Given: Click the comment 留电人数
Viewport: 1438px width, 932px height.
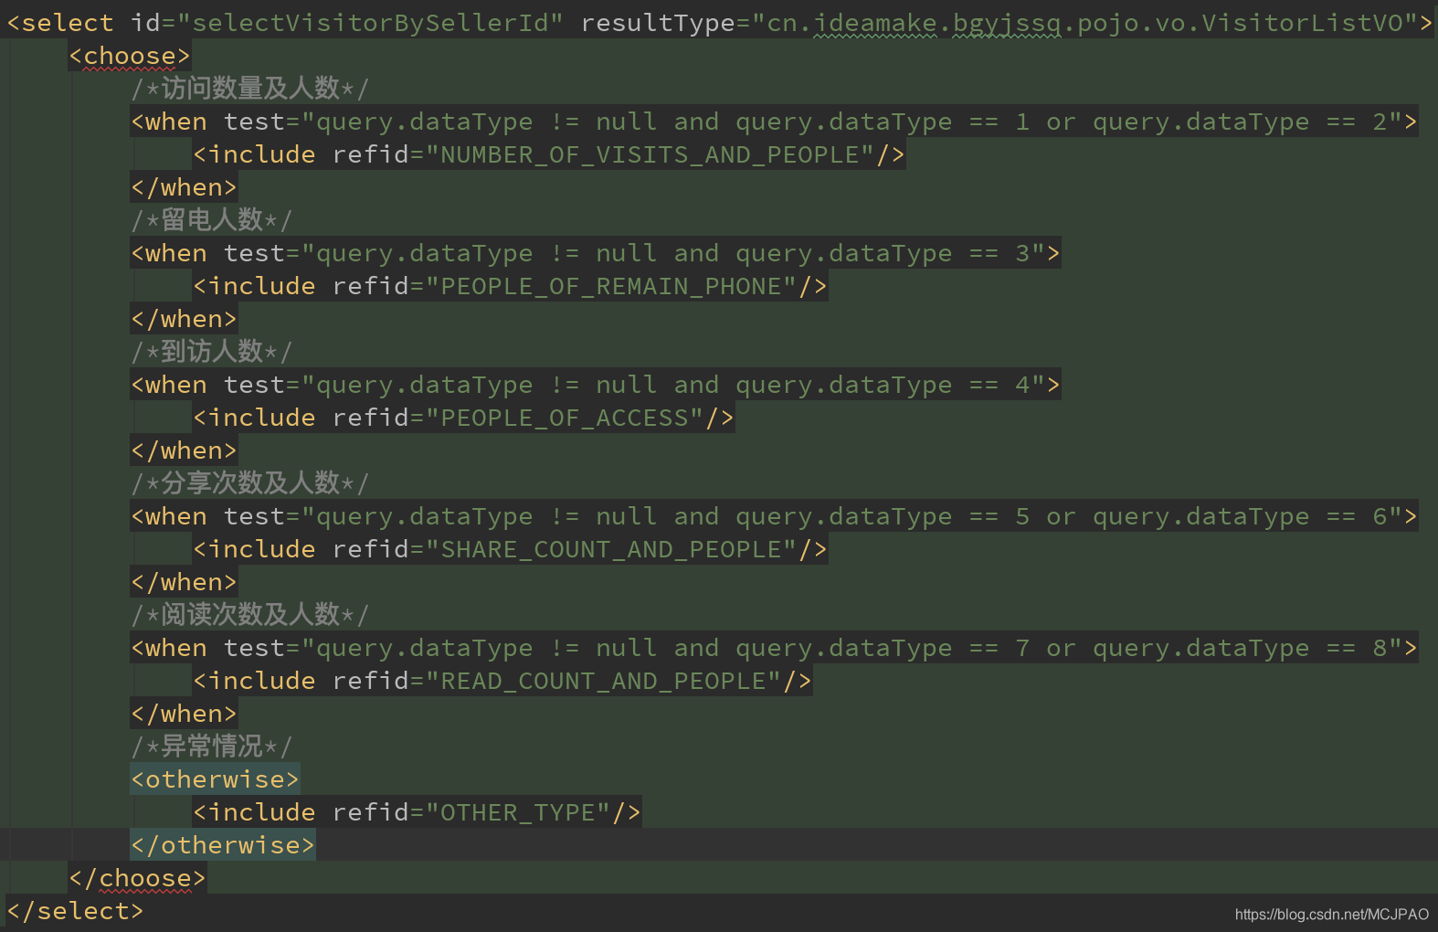Looking at the screenshot, I should 212,220.
